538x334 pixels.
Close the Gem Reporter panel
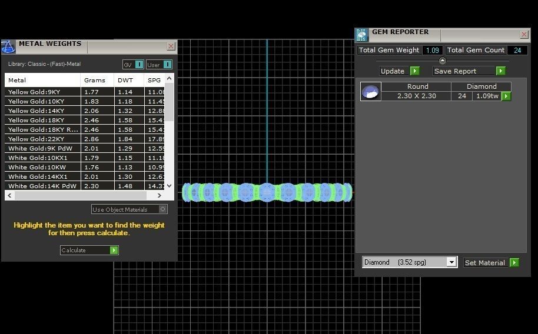[524, 34]
